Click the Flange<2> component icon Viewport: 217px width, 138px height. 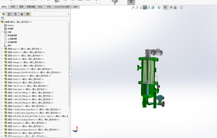6,66
